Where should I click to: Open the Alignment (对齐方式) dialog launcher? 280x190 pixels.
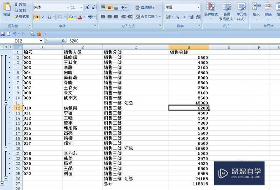(x=160, y=25)
